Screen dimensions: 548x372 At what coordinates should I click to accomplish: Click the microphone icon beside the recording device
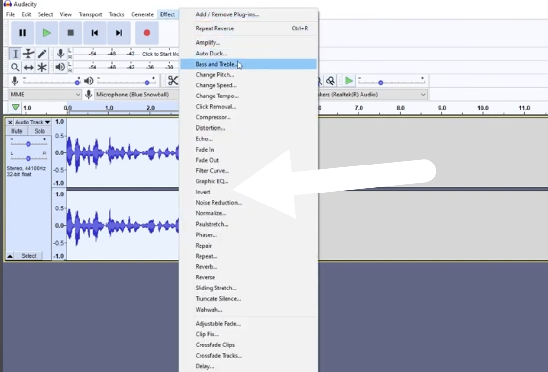point(88,95)
